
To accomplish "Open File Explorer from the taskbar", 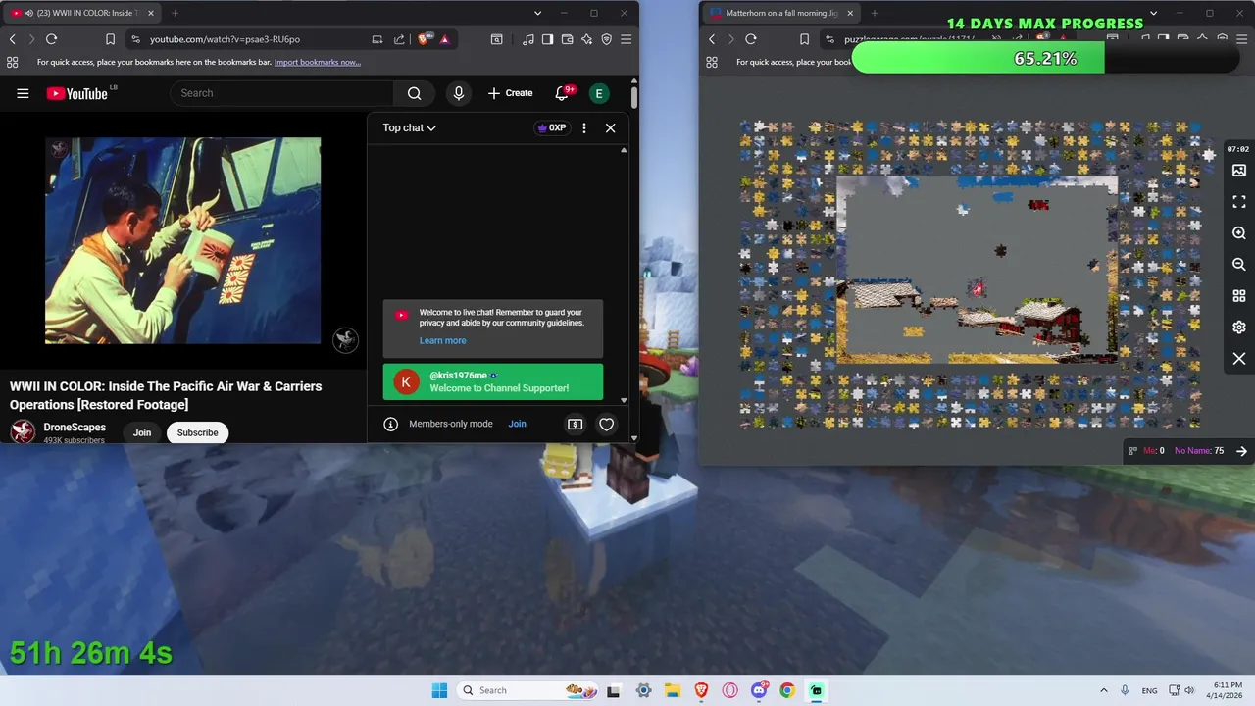I will tap(673, 690).
